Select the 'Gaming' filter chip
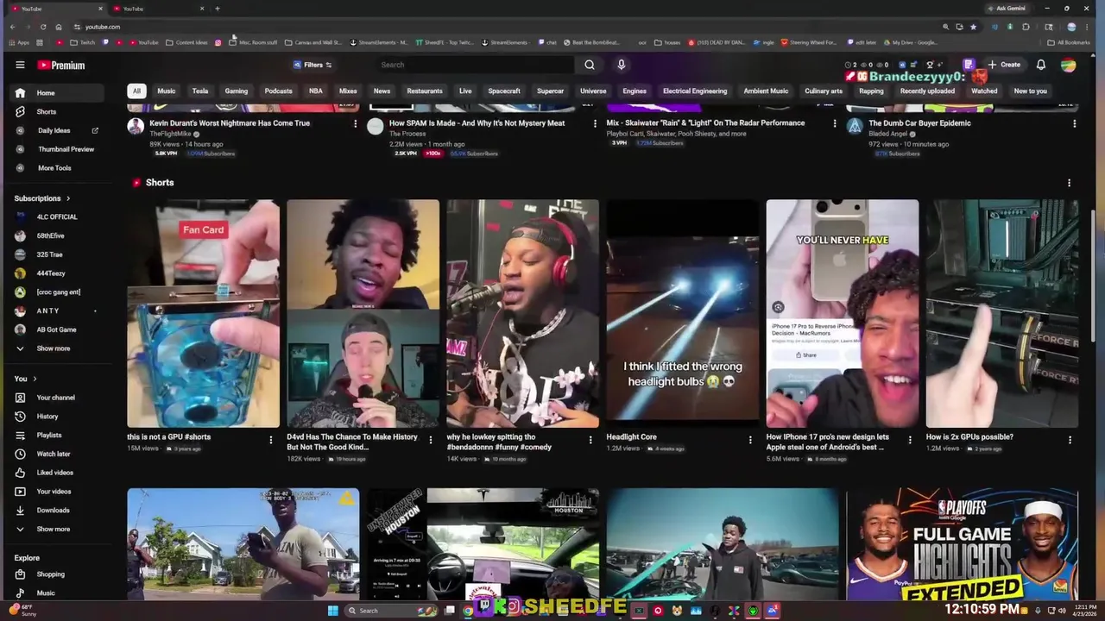The height and width of the screenshot is (621, 1105). [x=236, y=91]
